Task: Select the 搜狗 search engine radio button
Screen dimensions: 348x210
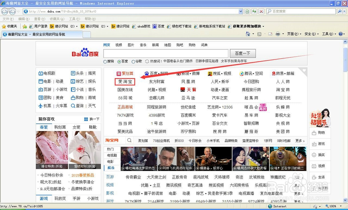Action: 105,62
